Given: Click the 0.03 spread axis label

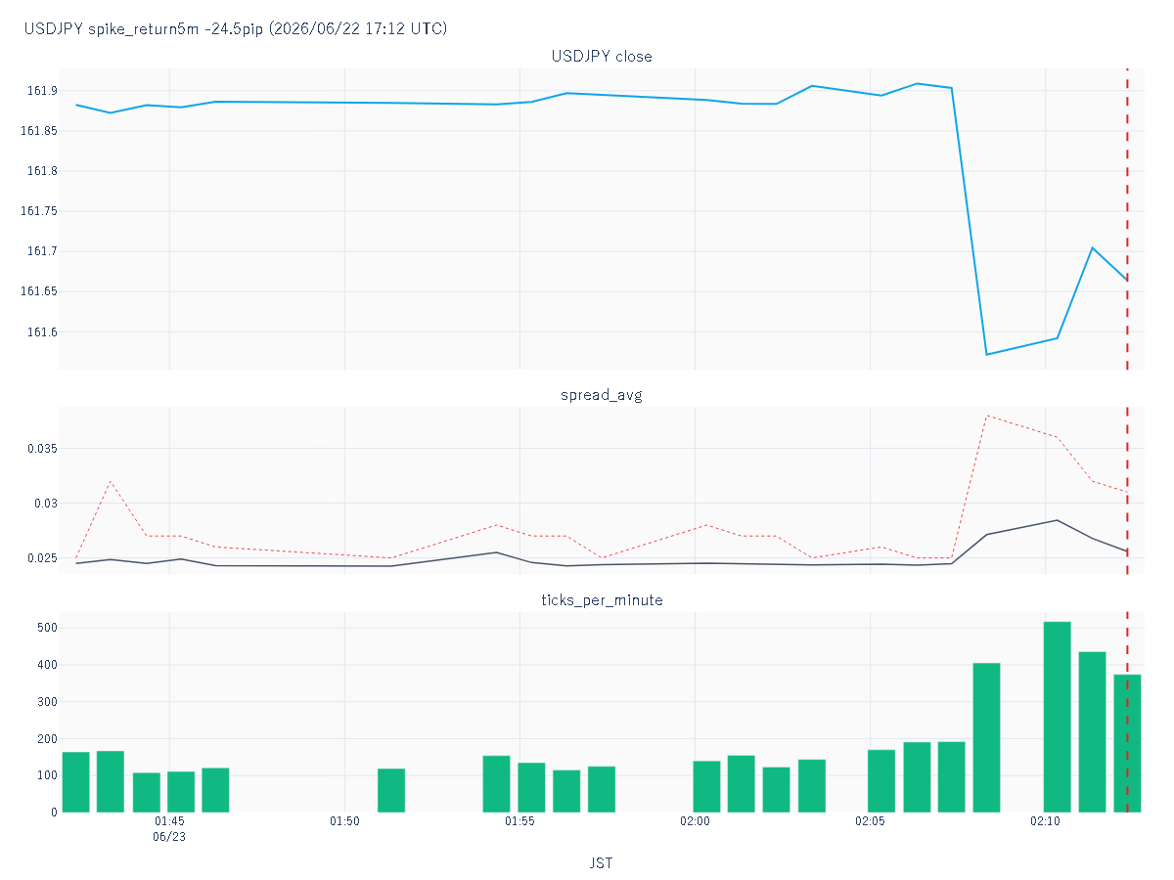Looking at the screenshot, I should [44, 504].
